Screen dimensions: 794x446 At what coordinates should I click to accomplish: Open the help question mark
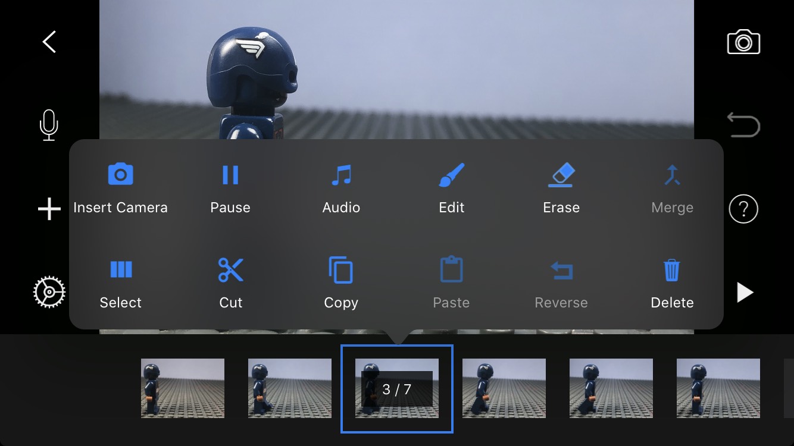[x=743, y=209]
